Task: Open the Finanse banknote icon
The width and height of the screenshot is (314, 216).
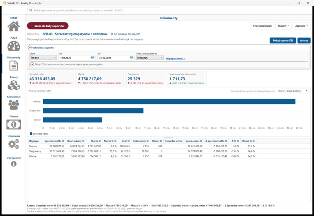Action: pos(14,124)
